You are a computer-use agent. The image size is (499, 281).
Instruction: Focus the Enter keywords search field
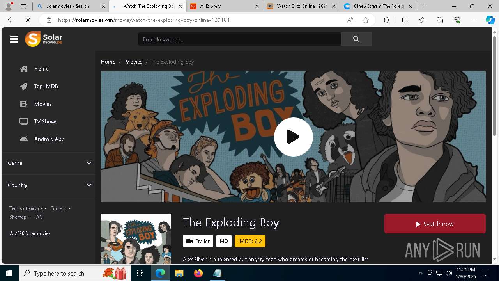[239, 39]
